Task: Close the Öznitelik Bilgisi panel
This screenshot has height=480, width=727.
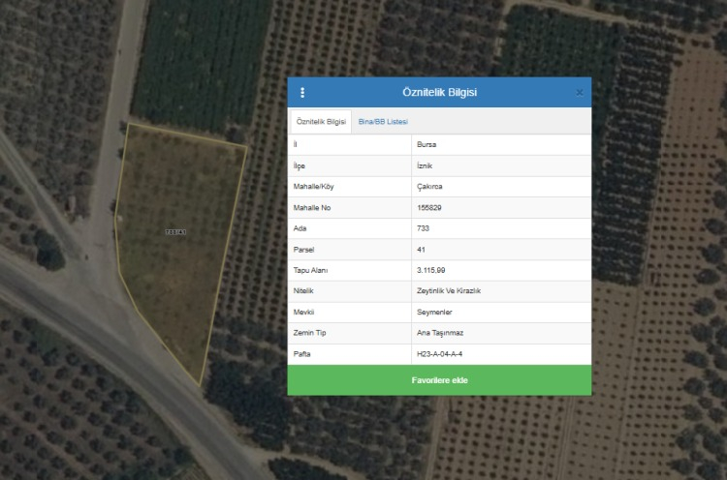Action: (x=580, y=93)
